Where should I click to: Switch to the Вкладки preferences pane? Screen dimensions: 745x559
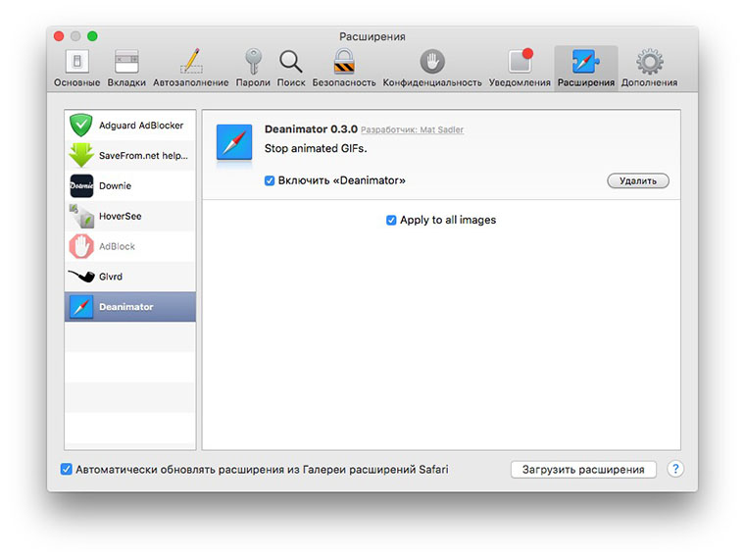126,68
